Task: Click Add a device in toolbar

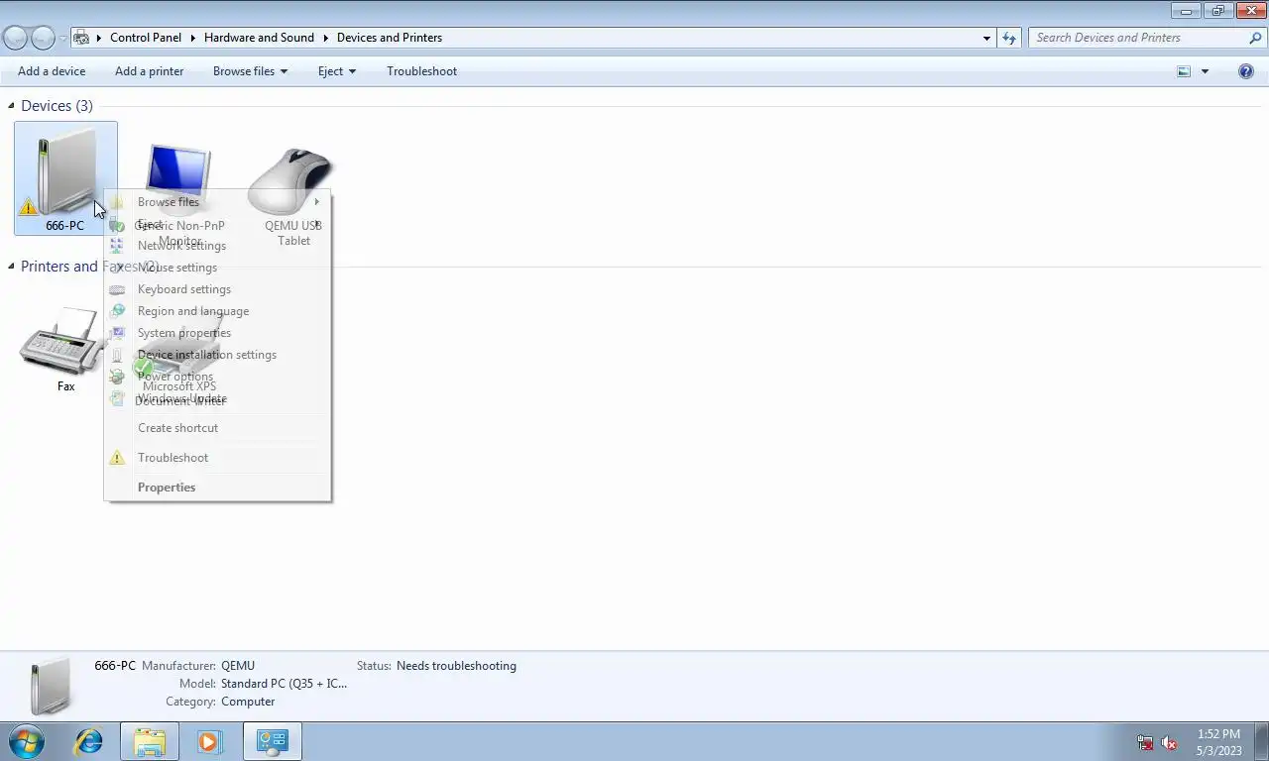Action: click(52, 71)
